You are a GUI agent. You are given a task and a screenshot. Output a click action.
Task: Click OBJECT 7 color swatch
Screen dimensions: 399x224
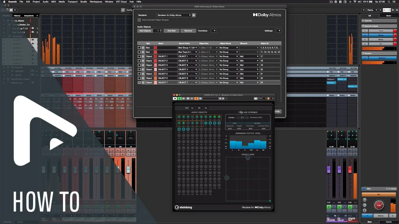[156, 82]
